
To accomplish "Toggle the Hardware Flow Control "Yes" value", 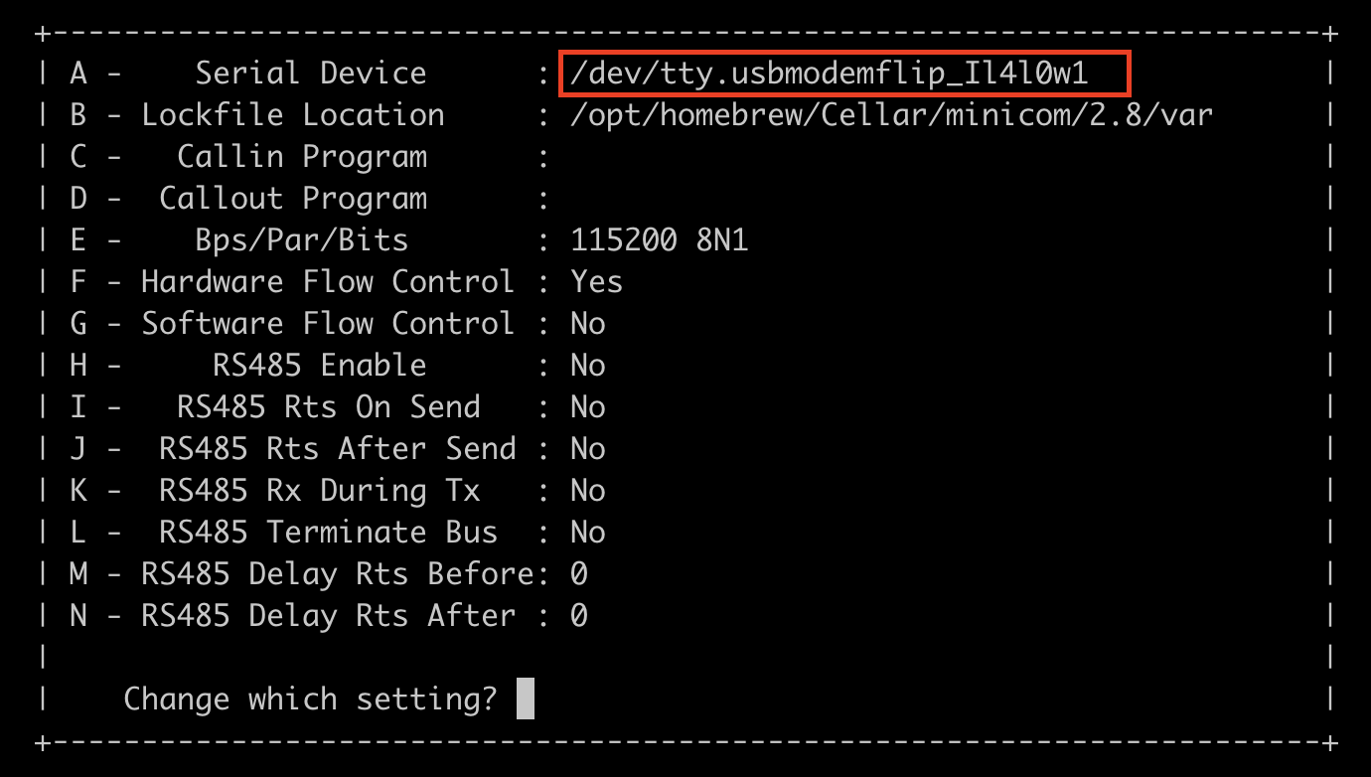I will pos(596,282).
